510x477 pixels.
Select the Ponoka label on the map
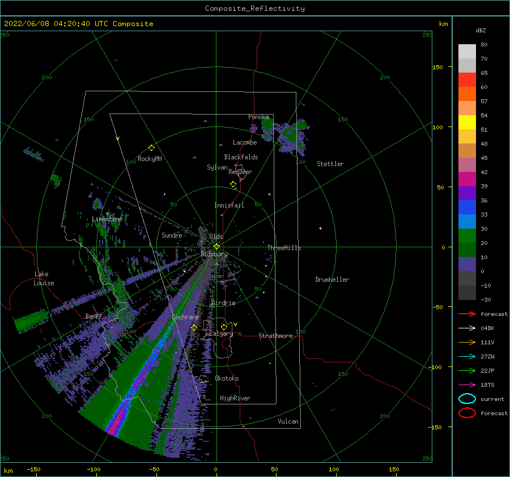pos(258,117)
